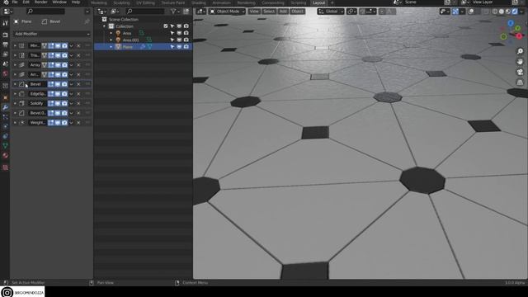The height and width of the screenshot is (297, 528).
Task: Open Global transform orientation dropdown
Action: 330,12
